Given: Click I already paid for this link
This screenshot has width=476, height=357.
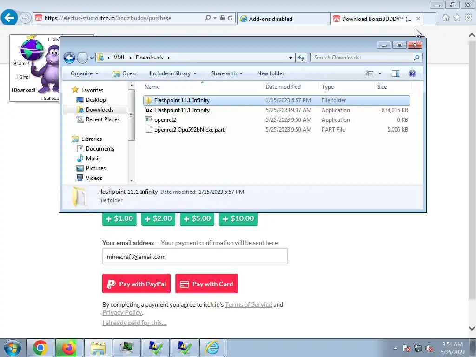Looking at the screenshot, I should [x=134, y=323].
